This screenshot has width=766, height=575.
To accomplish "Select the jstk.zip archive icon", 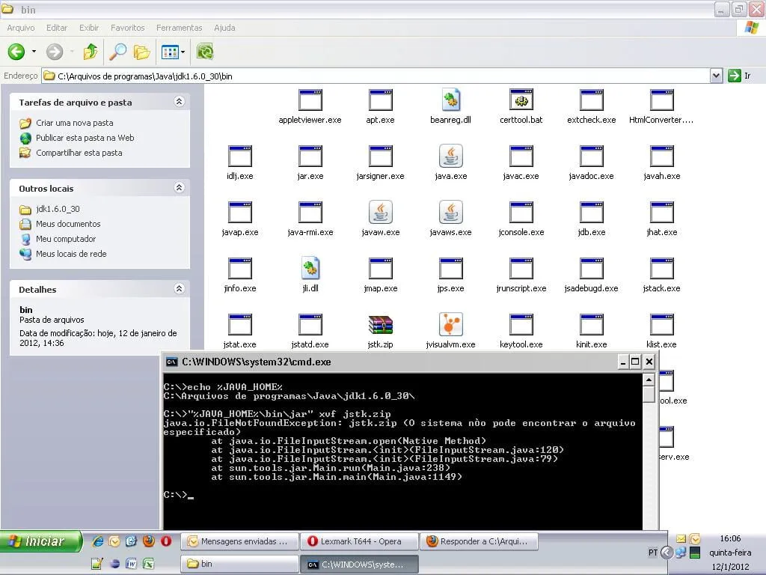I will pyautogui.click(x=380, y=325).
